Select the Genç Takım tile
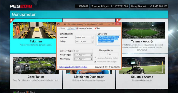This screenshot has height=93, width=178. pyautogui.click(x=36, y=71)
